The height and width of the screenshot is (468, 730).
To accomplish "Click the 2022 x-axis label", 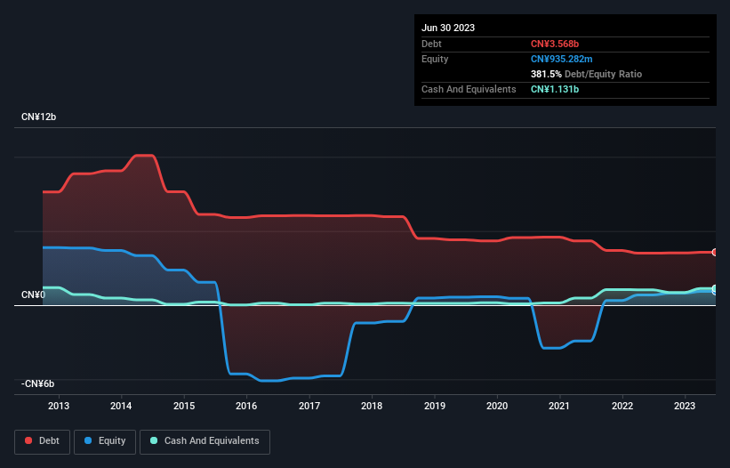I will pos(622,406).
